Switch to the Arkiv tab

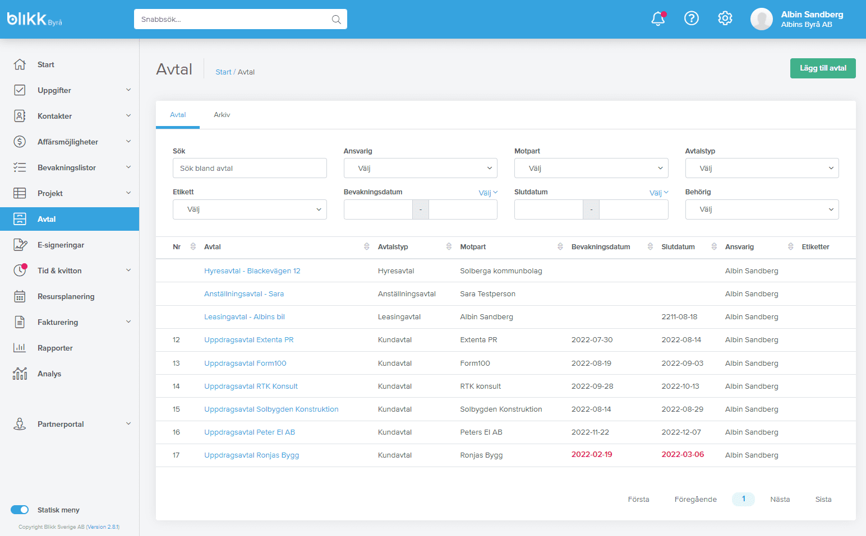point(222,115)
